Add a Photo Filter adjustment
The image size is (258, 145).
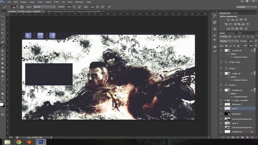pos(239,24)
